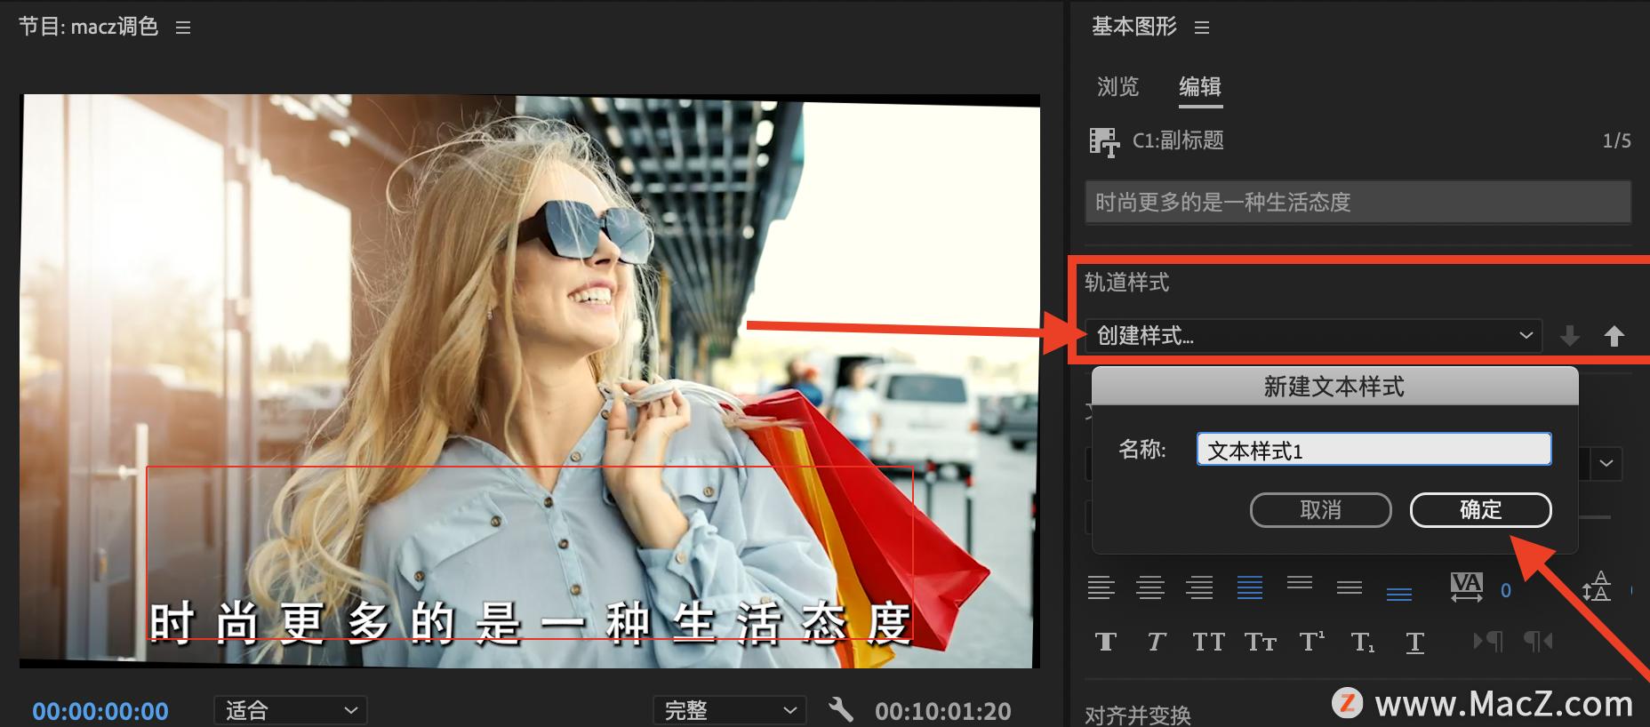This screenshot has height=727, width=1650.
Task: Click 取消 in the new text style dialog
Action: click(x=1321, y=510)
